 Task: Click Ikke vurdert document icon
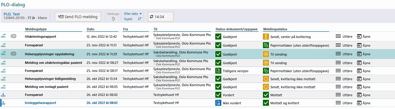218,103
